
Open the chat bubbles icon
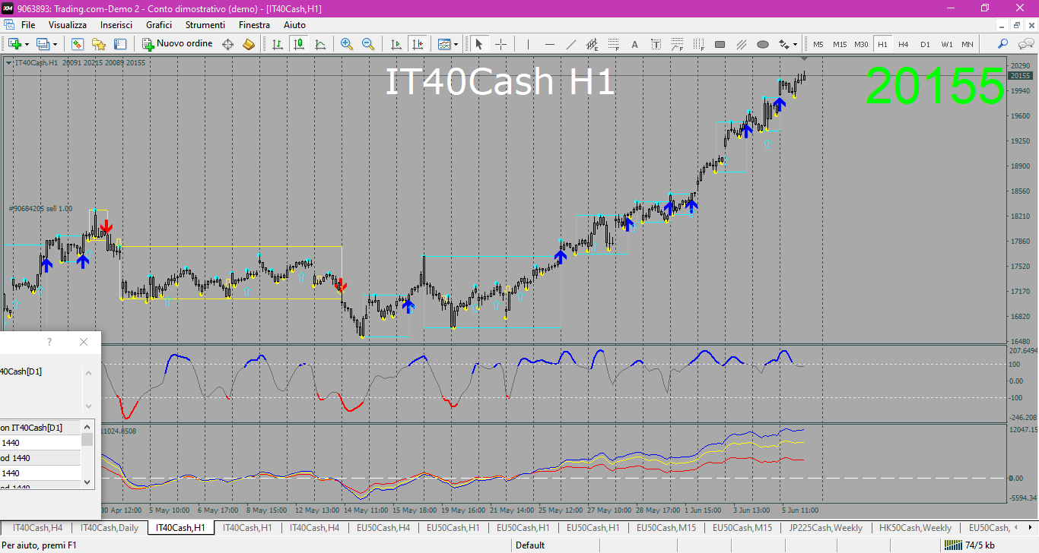pos(1025,44)
